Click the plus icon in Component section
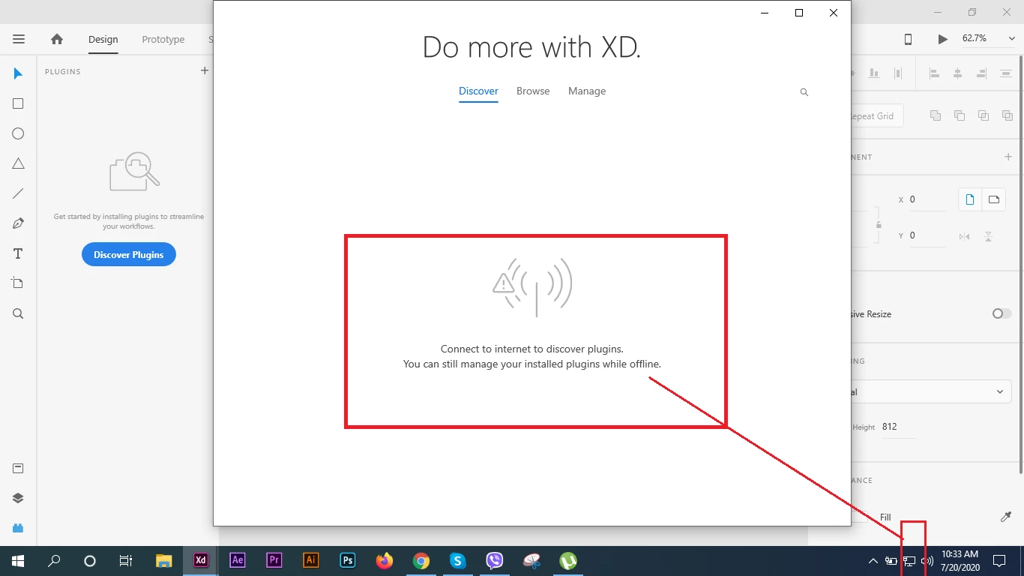This screenshot has height=576, width=1024. pyautogui.click(x=1008, y=157)
